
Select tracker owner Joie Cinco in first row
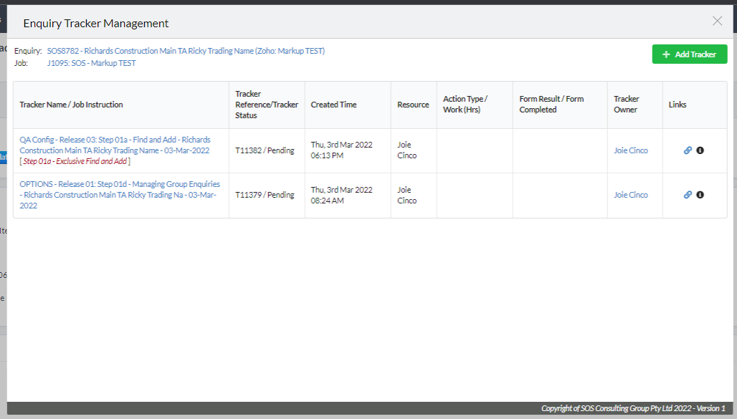(631, 150)
